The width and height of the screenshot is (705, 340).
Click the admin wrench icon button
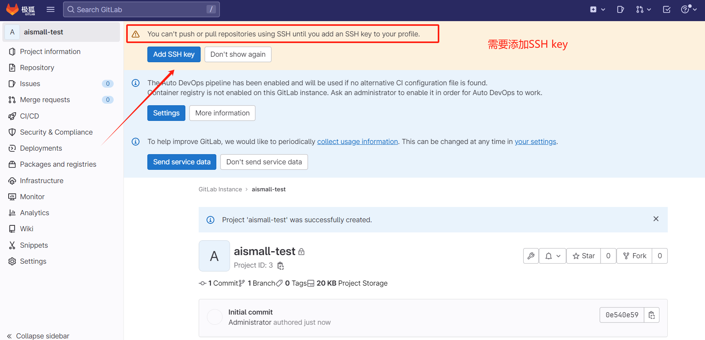[x=531, y=256]
